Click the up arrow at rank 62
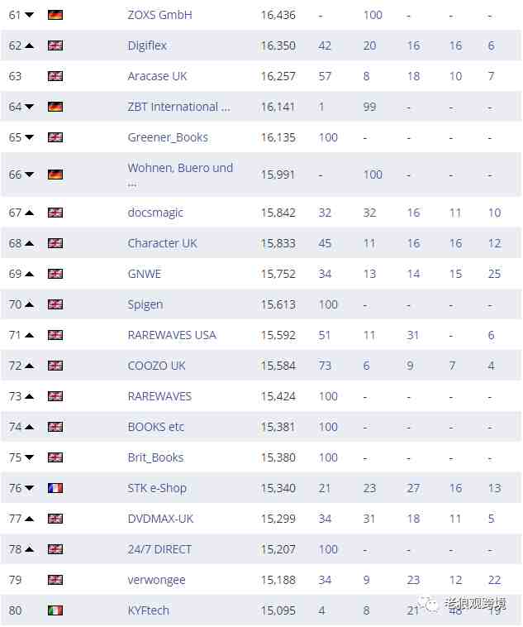Viewport: 523px width, 627px height. (x=29, y=45)
